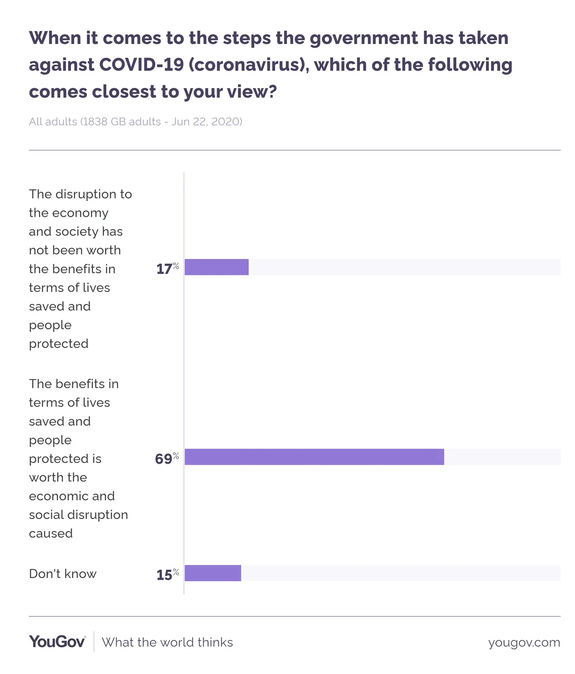The image size is (575, 674).
Task: Click the 15% value label
Action: coord(168,574)
